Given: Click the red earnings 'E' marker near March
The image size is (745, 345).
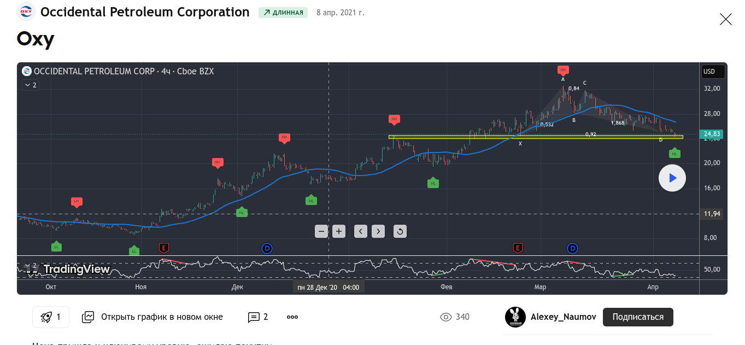Looking at the screenshot, I should [518, 248].
